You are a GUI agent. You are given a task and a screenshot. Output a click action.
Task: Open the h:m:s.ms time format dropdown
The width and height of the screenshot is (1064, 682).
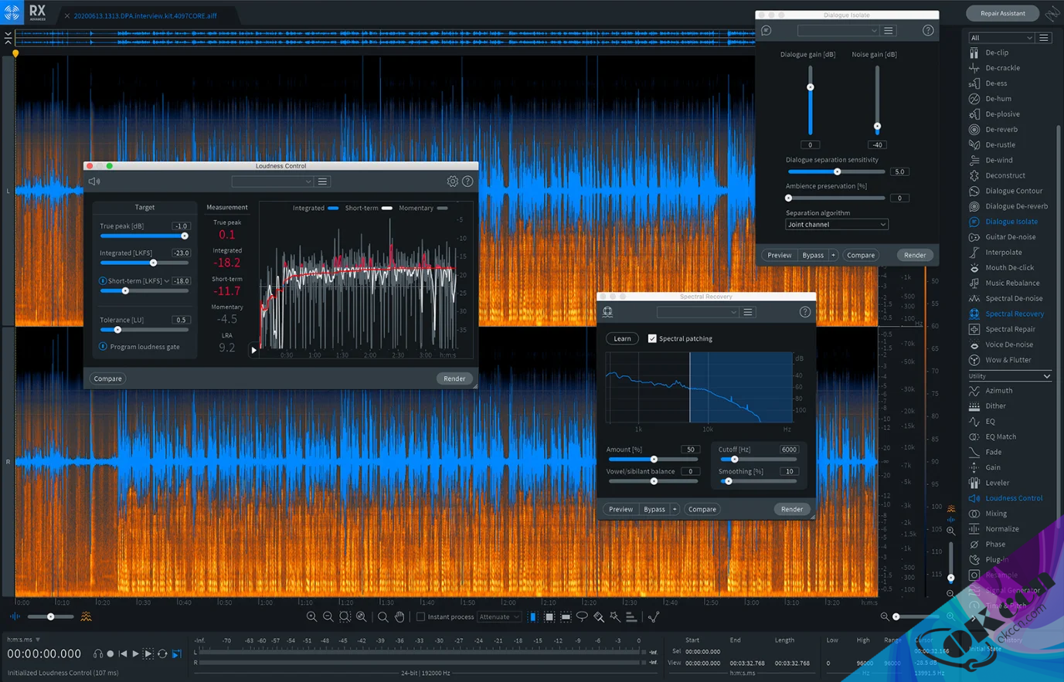point(23,640)
